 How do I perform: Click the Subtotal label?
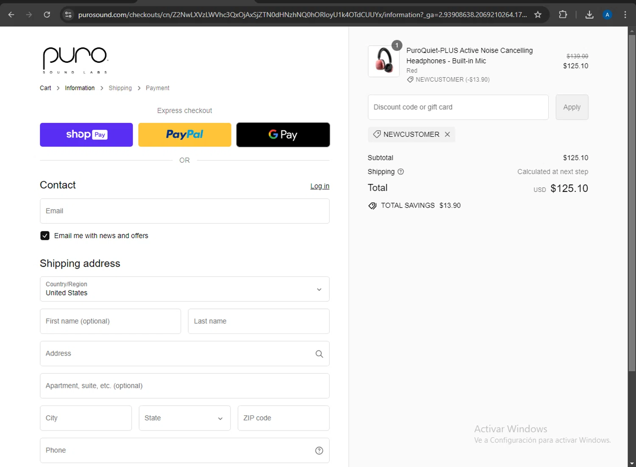click(380, 158)
